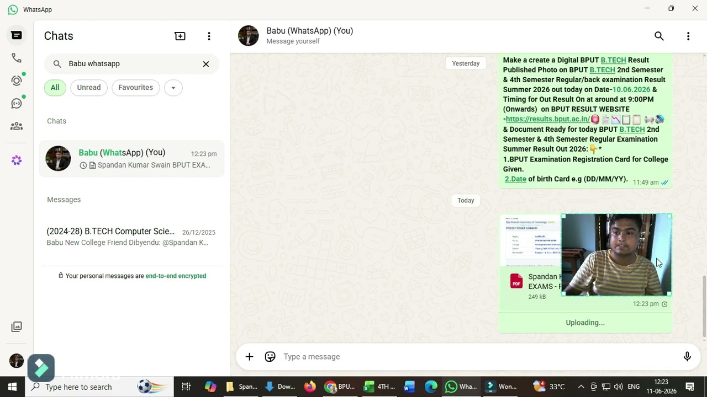Screen dimensions: 707x397
Task: Click the ENG language indicator
Action: coord(634,387)
